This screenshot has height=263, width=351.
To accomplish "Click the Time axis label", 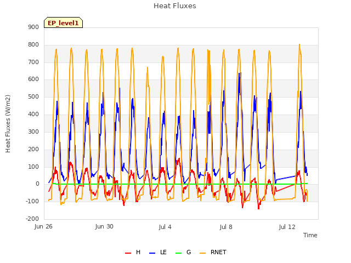I will pyautogui.click(x=310, y=235).
